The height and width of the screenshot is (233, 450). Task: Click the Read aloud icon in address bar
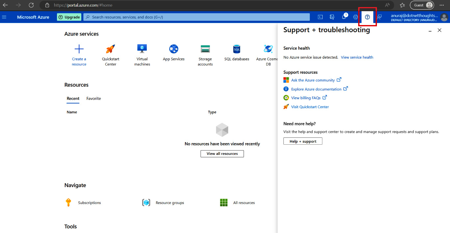click(387, 5)
